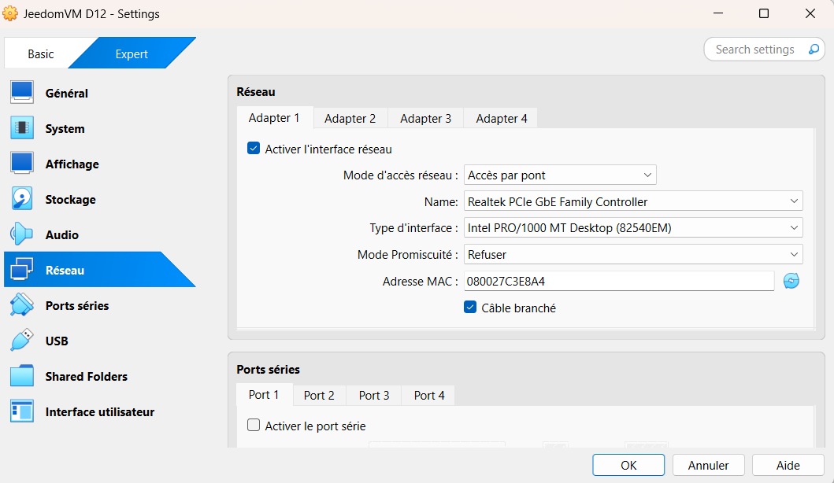This screenshot has width=834, height=483.
Task: Expand the Mode d'accès réseau dropdown
Action: tap(559, 175)
